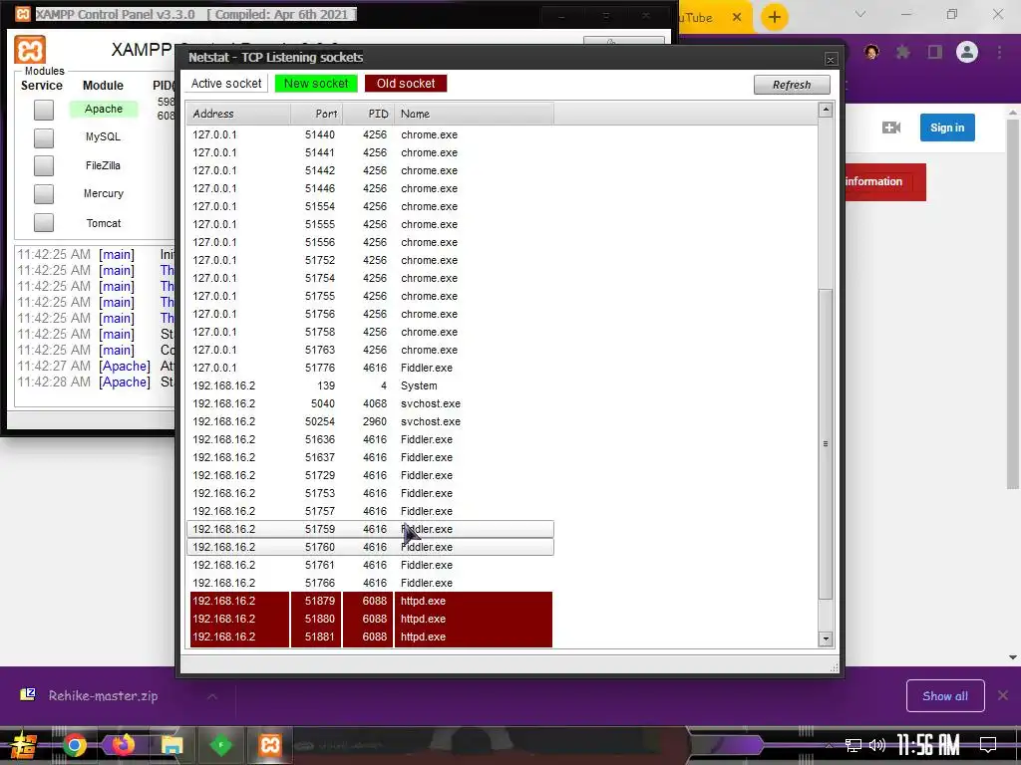This screenshot has width=1021, height=765.
Task: Click the Active socket legend label
Action: coord(226,84)
